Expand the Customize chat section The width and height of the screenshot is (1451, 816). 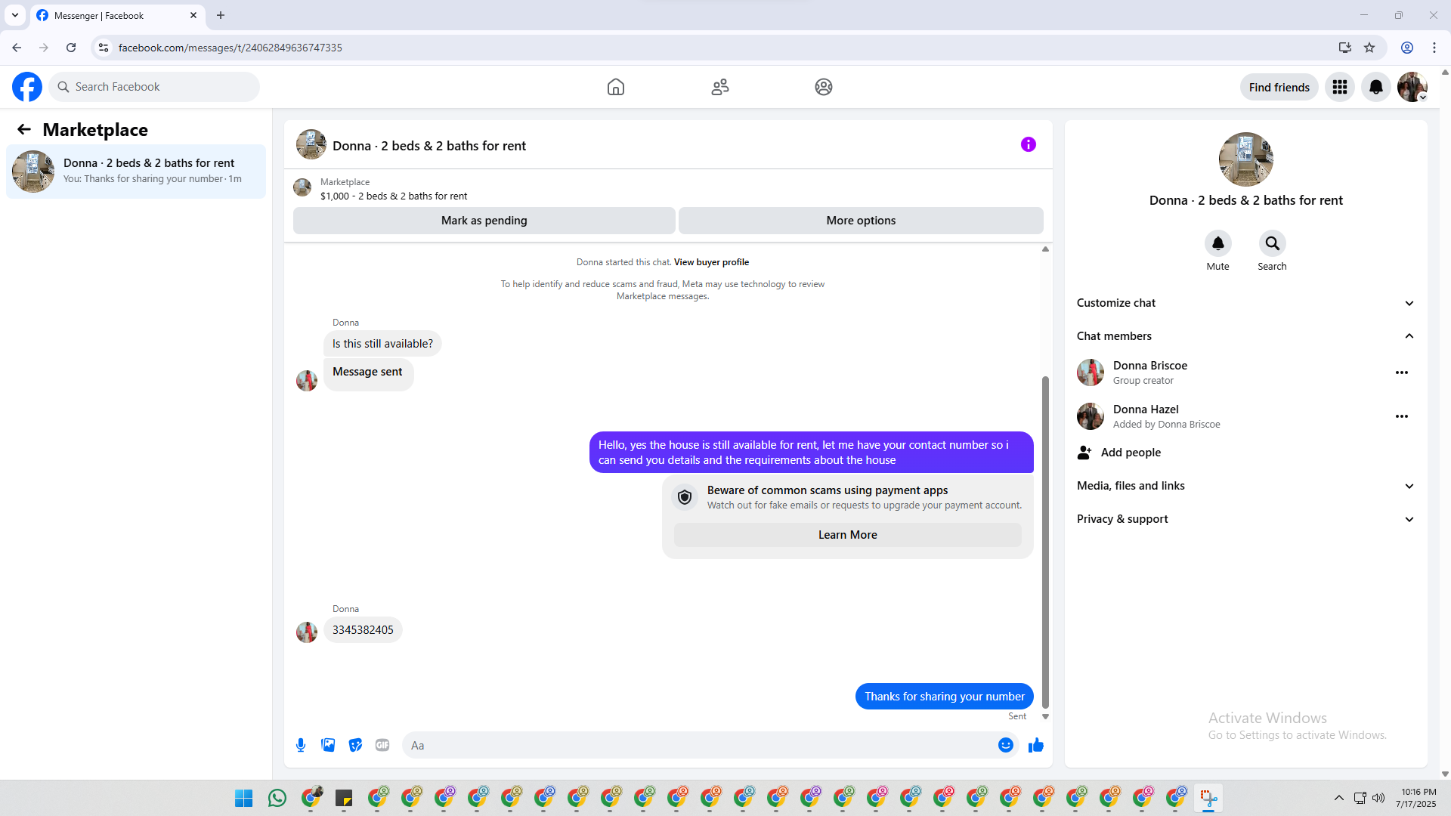(x=1246, y=303)
